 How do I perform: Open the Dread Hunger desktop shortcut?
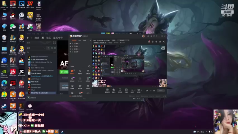pyautogui.click(x=21, y=107)
